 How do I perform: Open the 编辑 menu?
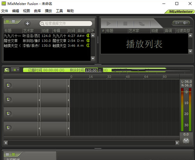point(15,11)
